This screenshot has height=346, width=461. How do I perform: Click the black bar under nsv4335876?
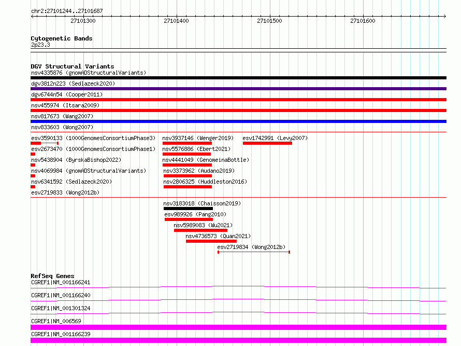pyautogui.click(x=238, y=78)
